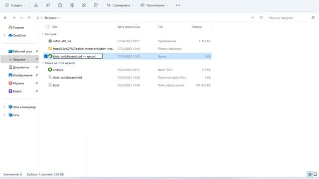The height and width of the screenshot is (179, 319).
Task: Click the yellow folder icon
Action: coord(50,48)
